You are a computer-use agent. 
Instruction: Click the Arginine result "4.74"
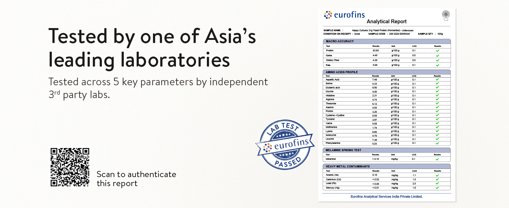click(375, 99)
